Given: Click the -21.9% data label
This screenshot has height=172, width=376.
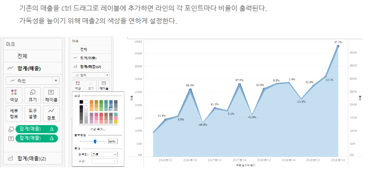Looking at the screenshot, I should (x=301, y=102).
